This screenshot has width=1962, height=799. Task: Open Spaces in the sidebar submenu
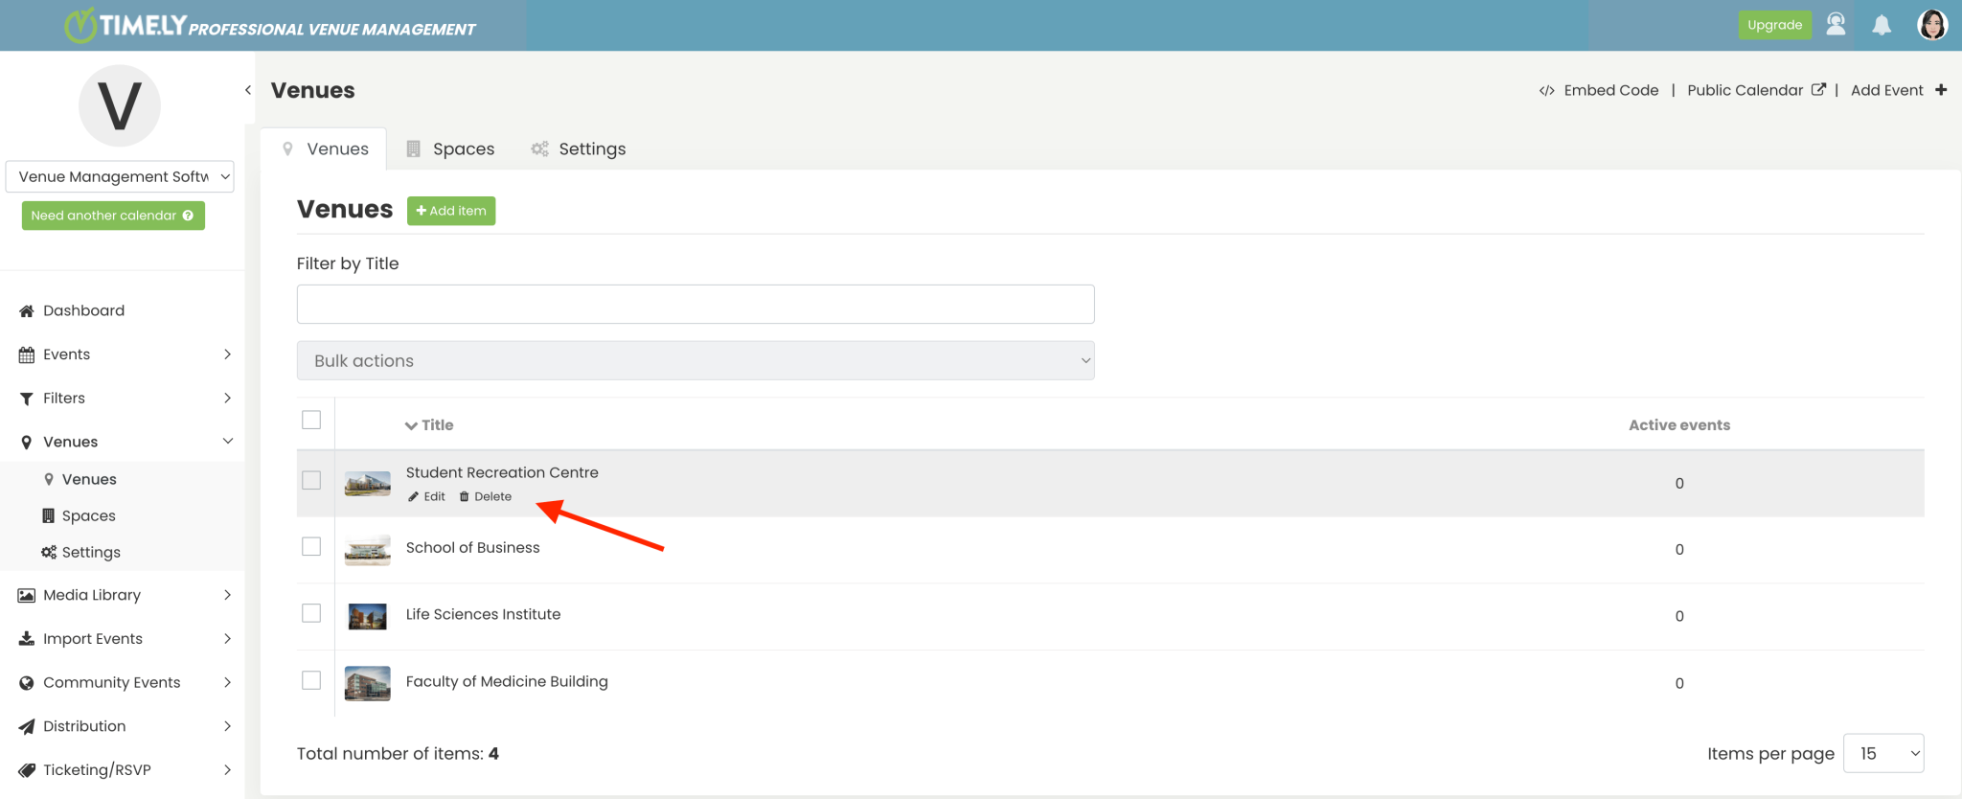[88, 515]
